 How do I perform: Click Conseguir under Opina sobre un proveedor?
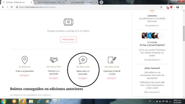click(82, 78)
